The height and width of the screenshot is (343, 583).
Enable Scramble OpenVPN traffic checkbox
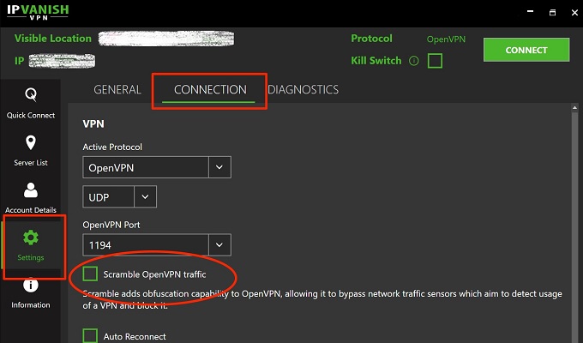point(90,274)
